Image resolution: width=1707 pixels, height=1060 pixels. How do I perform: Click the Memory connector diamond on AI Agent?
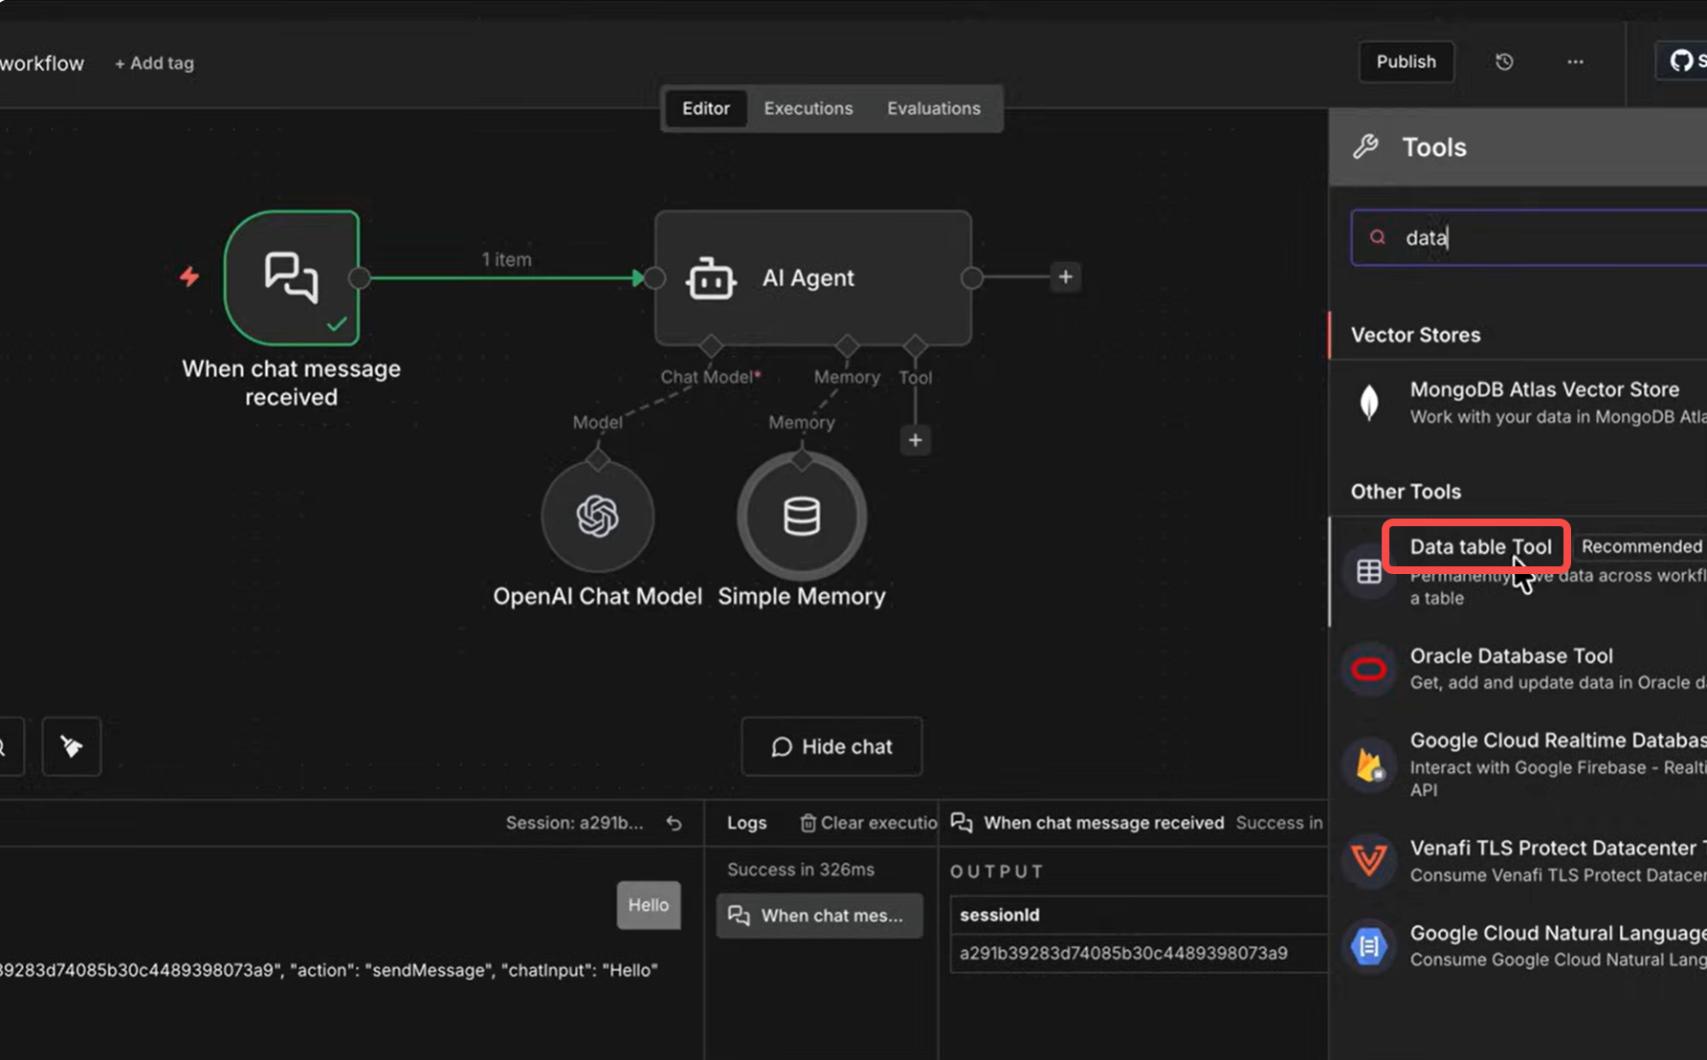point(847,345)
